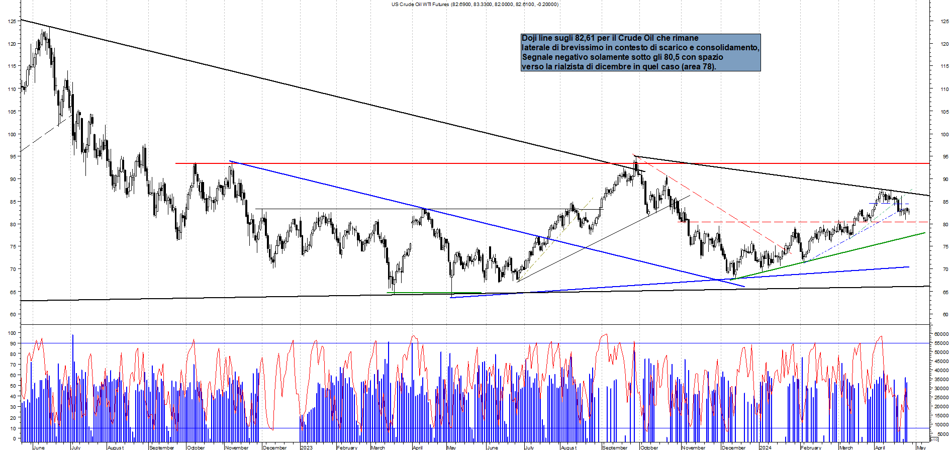The image size is (950, 450).
Task: Click the February 2024 label on time axis
Action: pos(811,447)
